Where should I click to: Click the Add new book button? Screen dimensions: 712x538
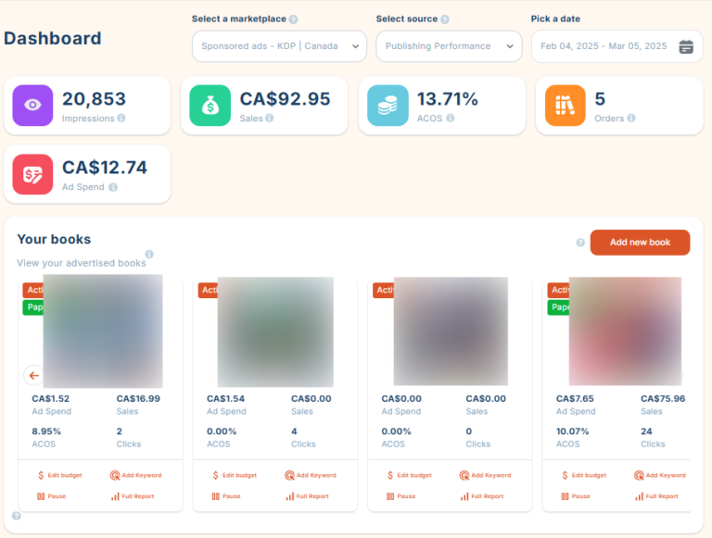pyautogui.click(x=640, y=243)
